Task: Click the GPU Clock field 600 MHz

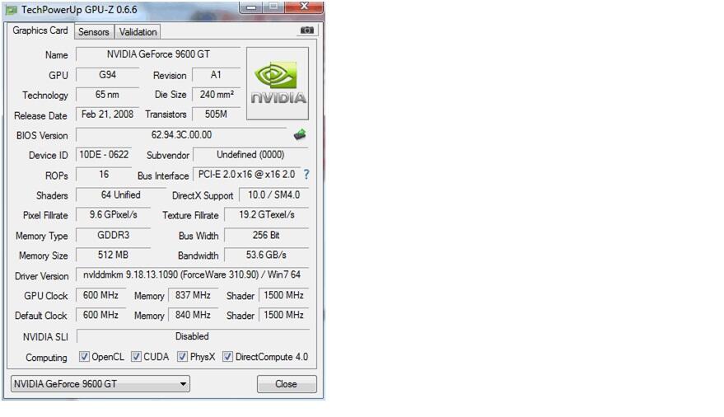Action: [x=100, y=295]
